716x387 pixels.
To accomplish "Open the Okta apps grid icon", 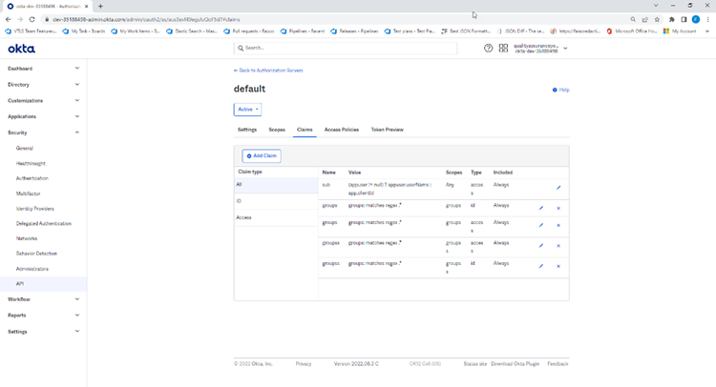I will coord(503,48).
